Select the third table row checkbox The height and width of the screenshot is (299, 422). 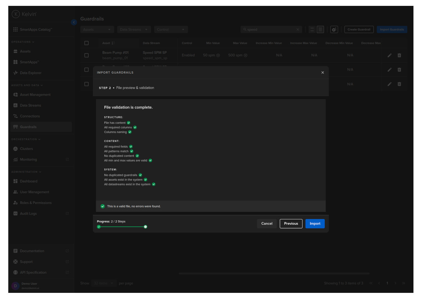coord(87,84)
